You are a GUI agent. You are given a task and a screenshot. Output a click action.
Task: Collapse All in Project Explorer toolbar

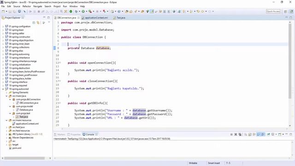(34, 23)
